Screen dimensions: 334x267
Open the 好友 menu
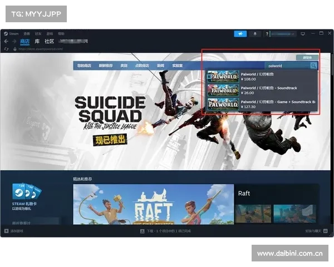tap(38, 33)
